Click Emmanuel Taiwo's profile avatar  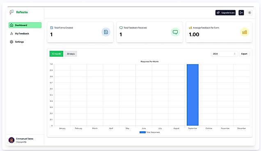coord(11,140)
